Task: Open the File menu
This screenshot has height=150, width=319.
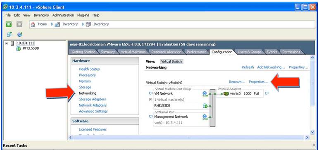Action: pyautogui.click(x=8, y=15)
